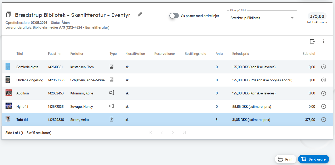335x165 pixels.
Task: Remove the Samlede digte row
Action: (x=324, y=67)
